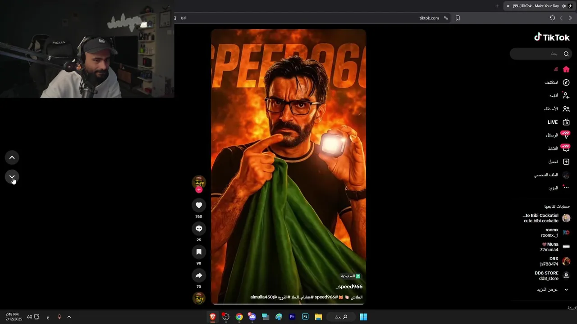Share the video with arrow icon
The height and width of the screenshot is (324, 577).
[x=199, y=275]
